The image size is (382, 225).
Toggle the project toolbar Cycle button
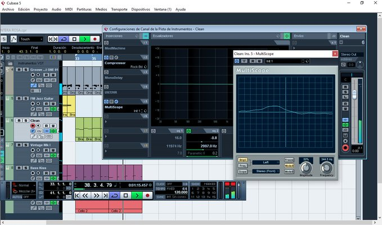pyautogui.click(x=64, y=39)
